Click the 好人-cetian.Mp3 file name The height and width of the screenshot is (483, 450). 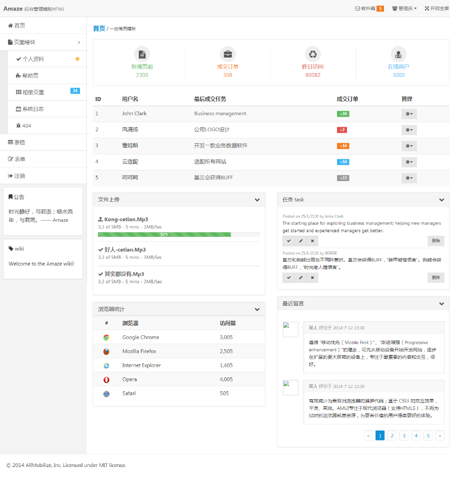pos(125,250)
